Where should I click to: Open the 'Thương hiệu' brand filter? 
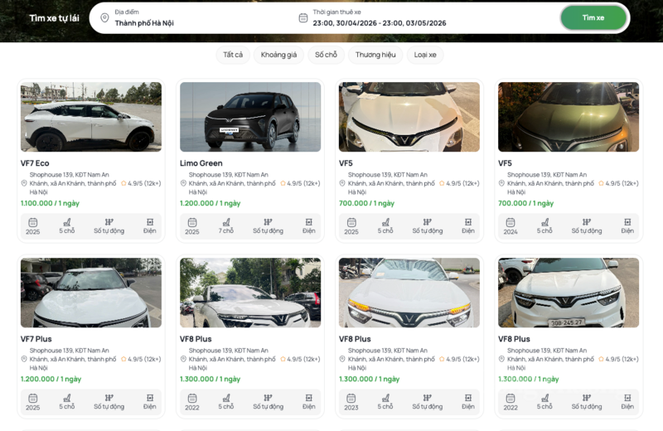[375, 55]
